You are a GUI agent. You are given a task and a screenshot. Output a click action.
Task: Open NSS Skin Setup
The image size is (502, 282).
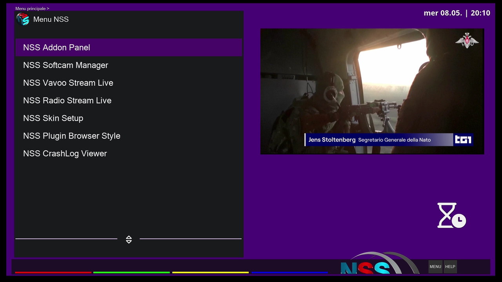129,118
